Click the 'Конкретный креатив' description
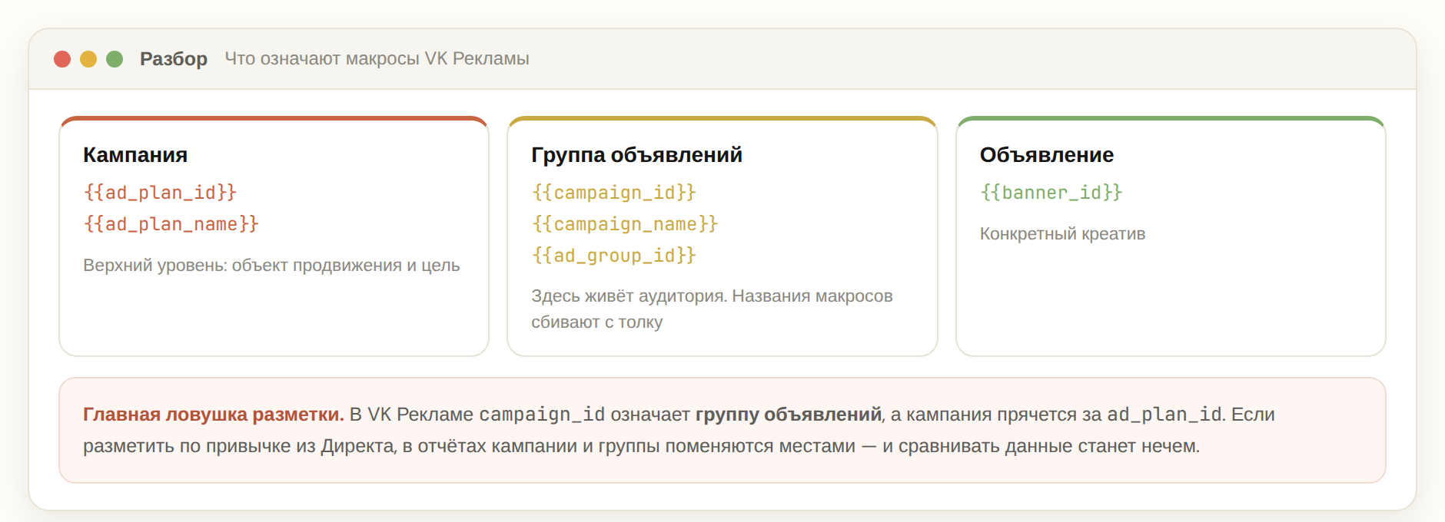The image size is (1445, 522). coord(1062,234)
